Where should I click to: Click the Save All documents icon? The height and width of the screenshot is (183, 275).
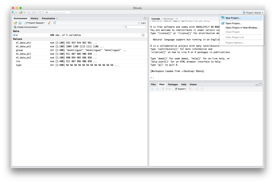(x=33, y=12)
